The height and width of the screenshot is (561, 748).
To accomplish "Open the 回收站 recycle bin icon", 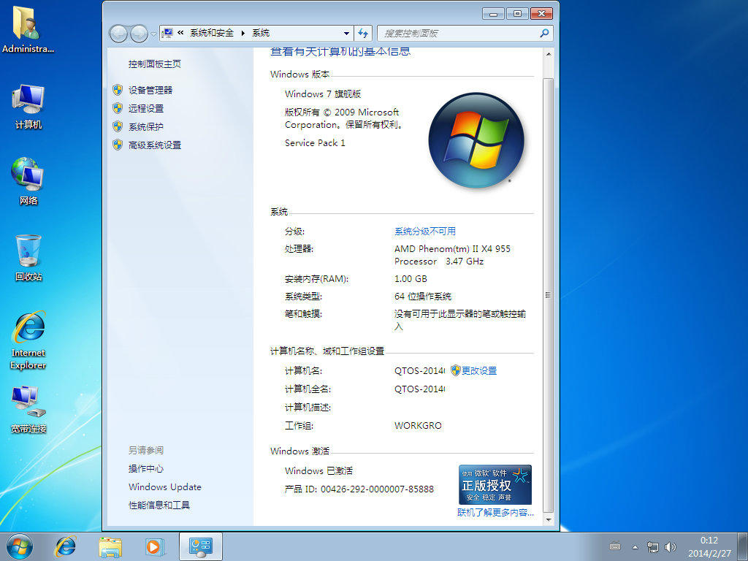I will point(28,258).
